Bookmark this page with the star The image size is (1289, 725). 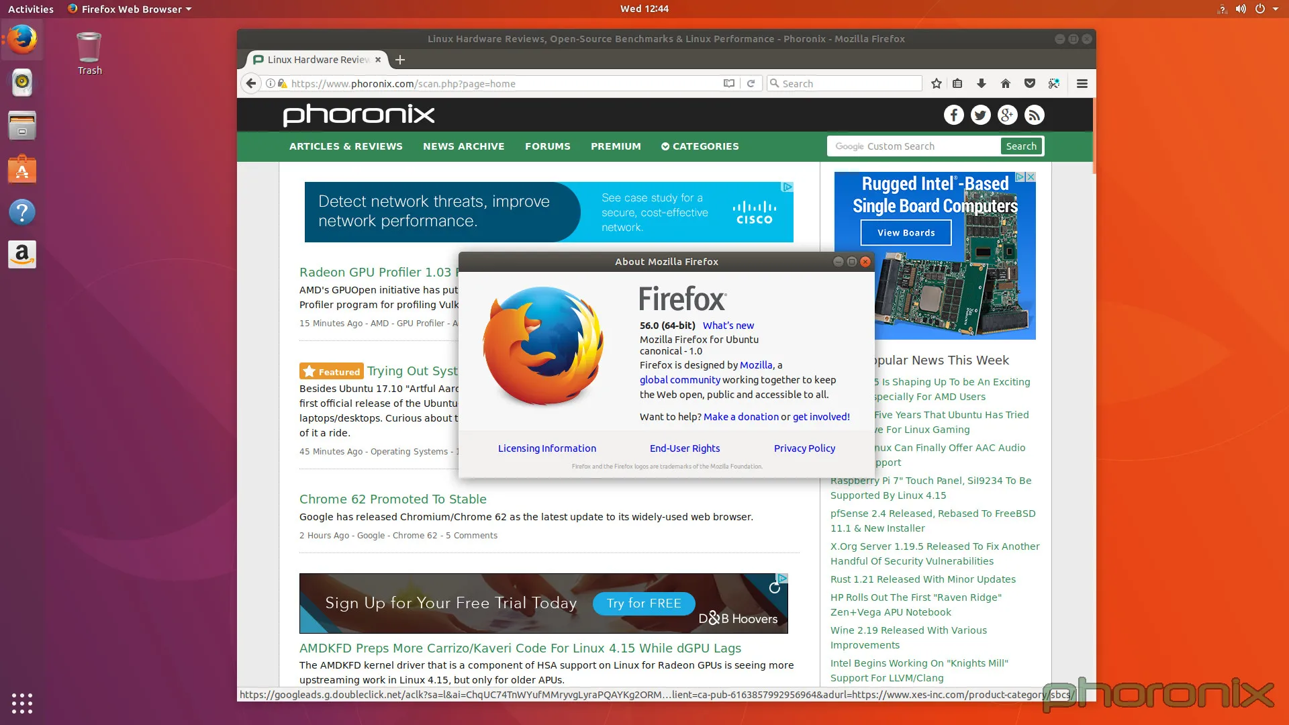(937, 83)
